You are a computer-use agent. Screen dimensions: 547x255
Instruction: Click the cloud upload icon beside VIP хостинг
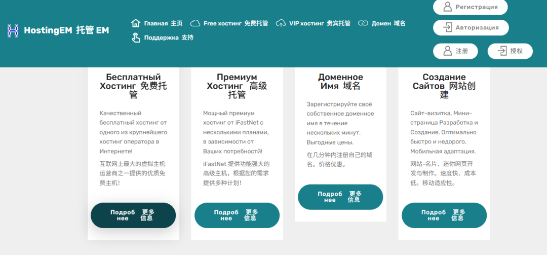coord(281,23)
